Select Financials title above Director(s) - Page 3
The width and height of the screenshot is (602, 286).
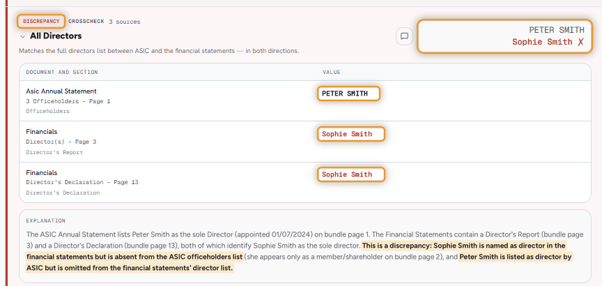click(42, 132)
